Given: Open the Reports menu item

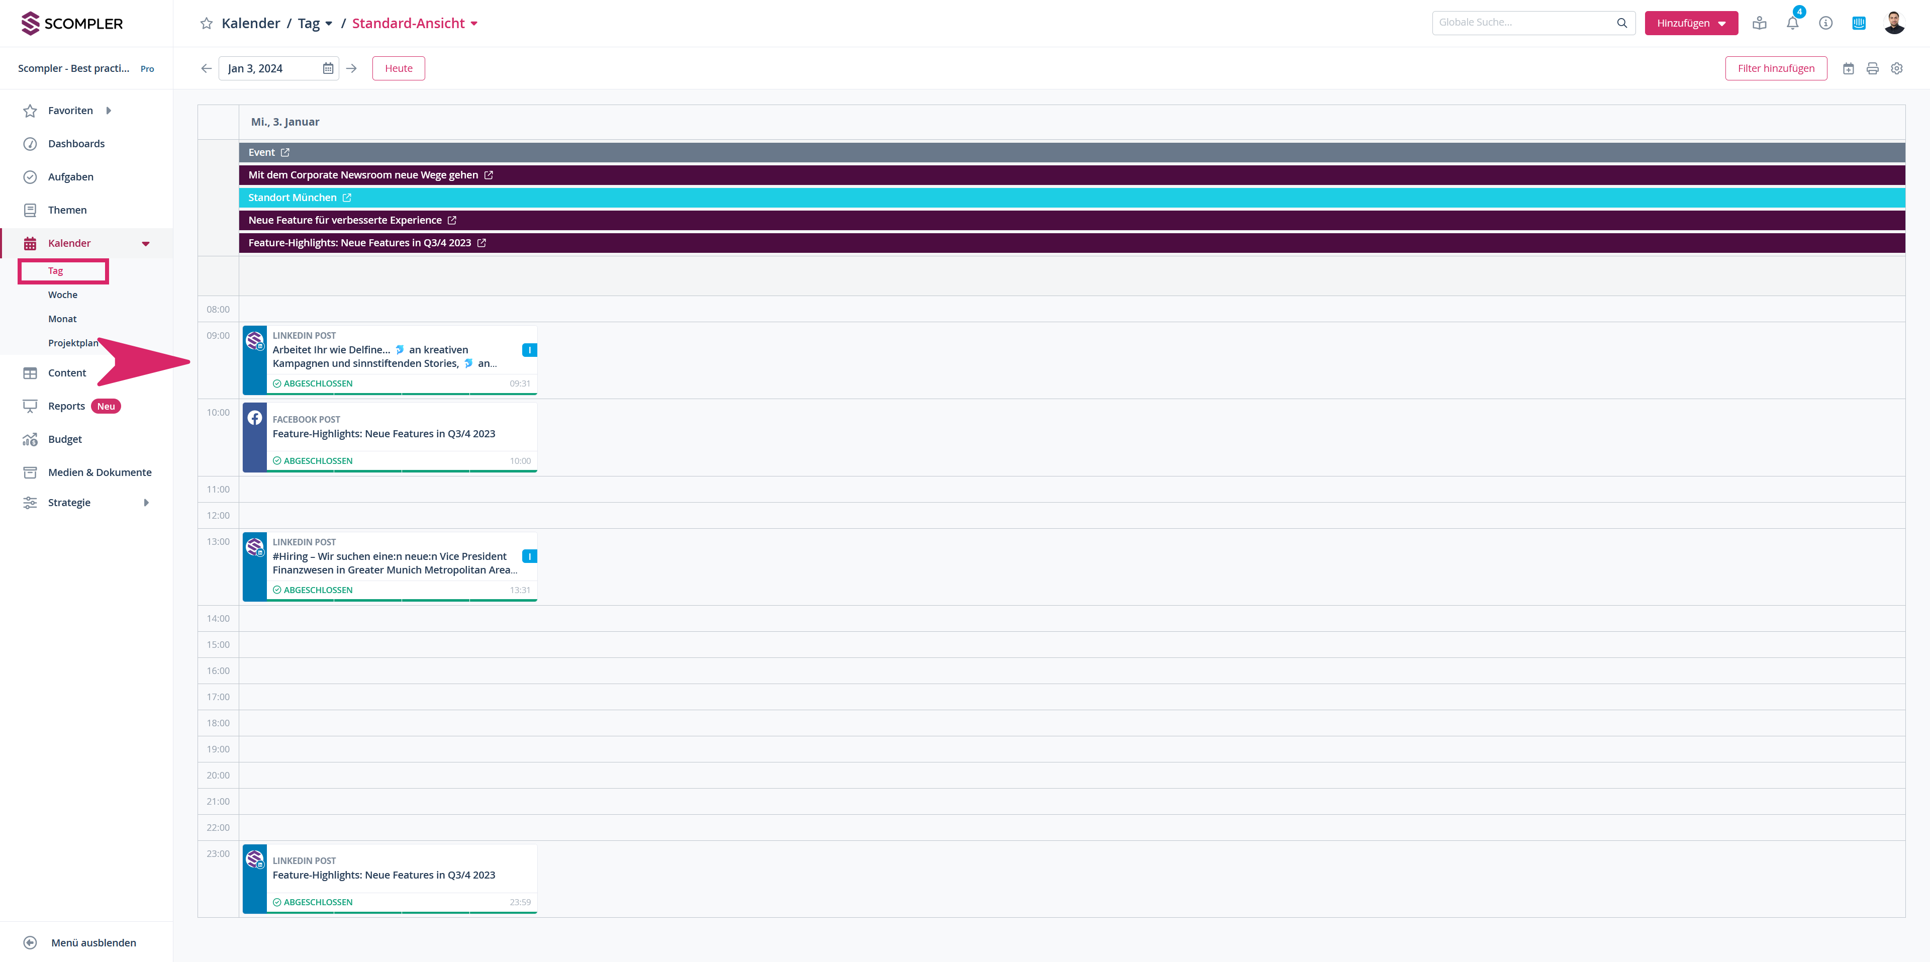Looking at the screenshot, I should 66,406.
